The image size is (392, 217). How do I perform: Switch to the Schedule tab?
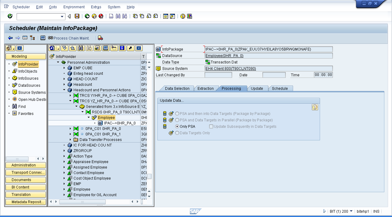pyautogui.click(x=280, y=88)
